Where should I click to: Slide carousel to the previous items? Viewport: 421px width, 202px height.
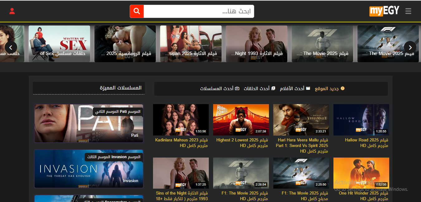11,47
